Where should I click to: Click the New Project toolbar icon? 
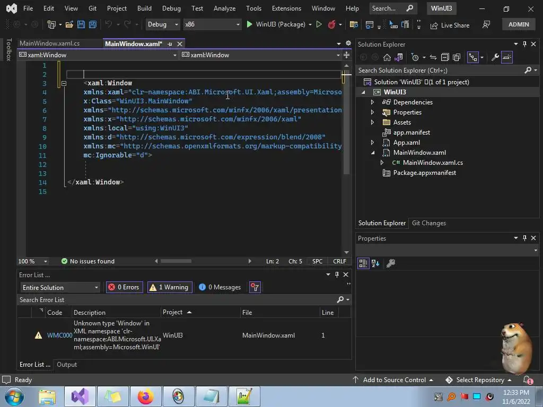coord(51,24)
